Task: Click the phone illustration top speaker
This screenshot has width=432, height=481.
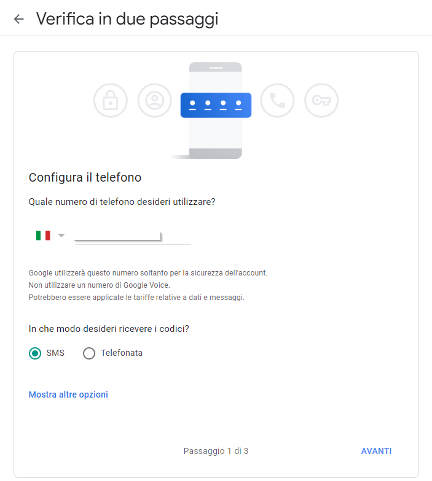Action: [216, 67]
